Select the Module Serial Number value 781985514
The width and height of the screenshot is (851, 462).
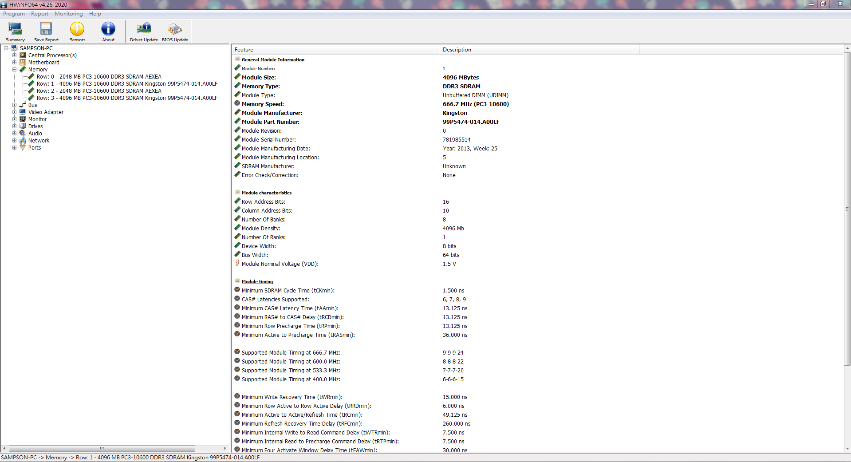(456, 139)
